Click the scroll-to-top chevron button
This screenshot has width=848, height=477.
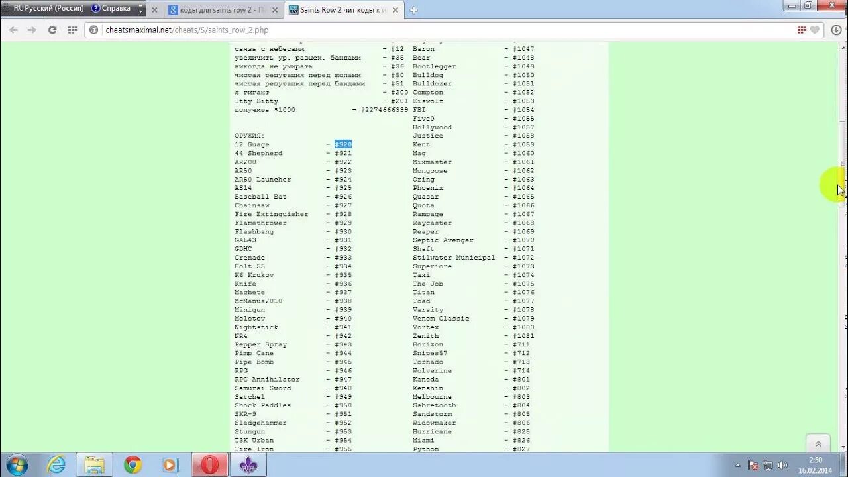coord(818,444)
